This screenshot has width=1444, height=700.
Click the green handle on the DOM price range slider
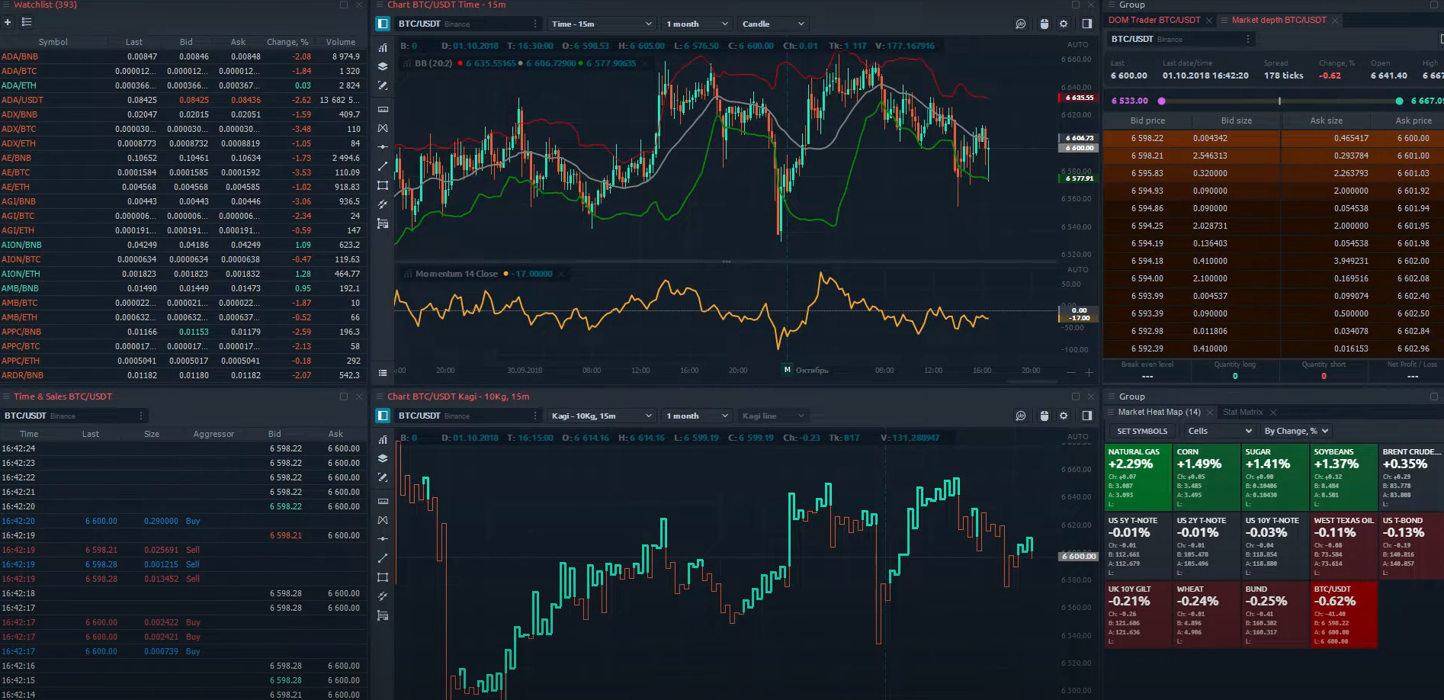pyautogui.click(x=1399, y=101)
